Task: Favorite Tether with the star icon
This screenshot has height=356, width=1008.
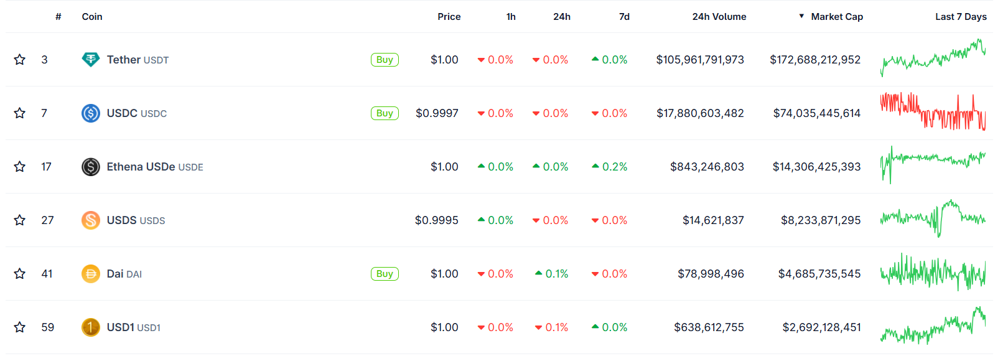Action: coord(20,60)
